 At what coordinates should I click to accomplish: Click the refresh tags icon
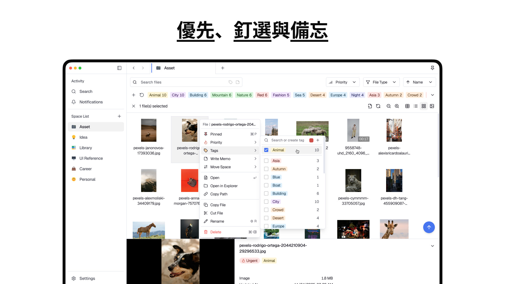pos(142,95)
